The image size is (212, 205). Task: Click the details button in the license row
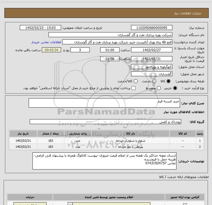(x=30, y=204)
